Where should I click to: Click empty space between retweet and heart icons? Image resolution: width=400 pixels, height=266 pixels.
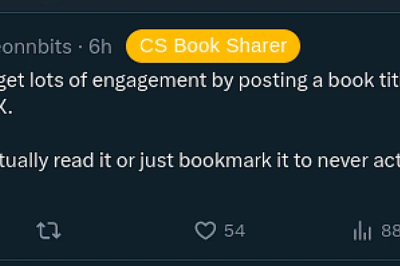click(127, 231)
